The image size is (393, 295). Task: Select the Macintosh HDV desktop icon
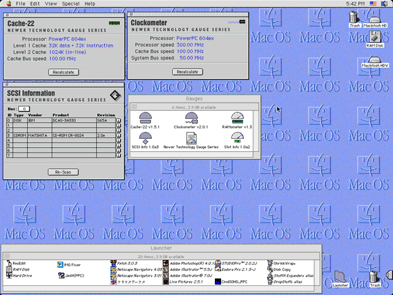point(375,61)
